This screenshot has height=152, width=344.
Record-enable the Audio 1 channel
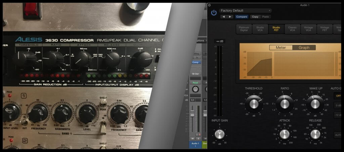pyautogui.click(x=200, y=134)
